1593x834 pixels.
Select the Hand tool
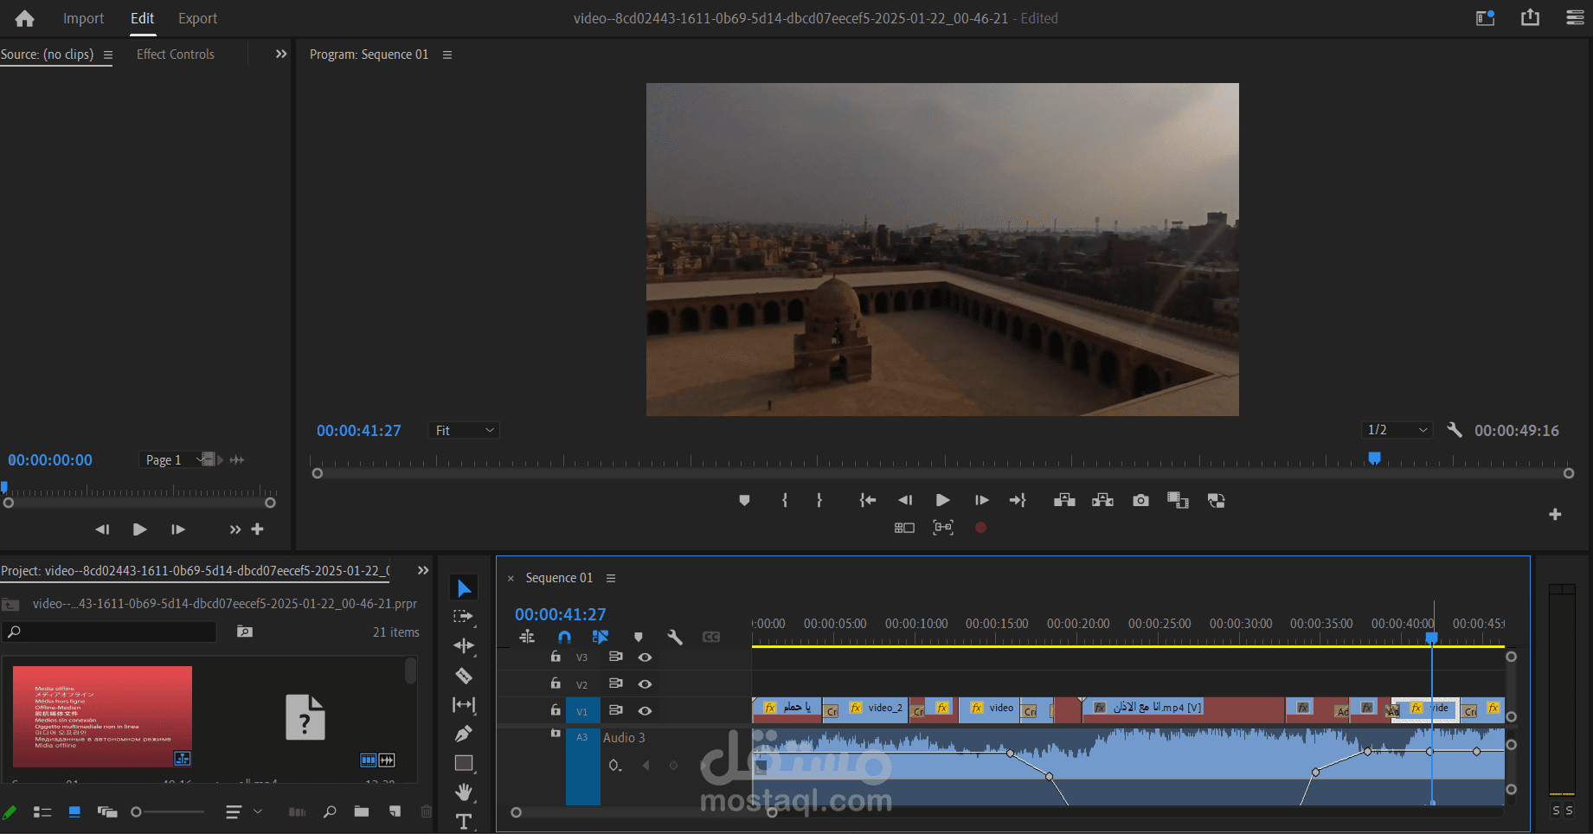click(x=464, y=792)
